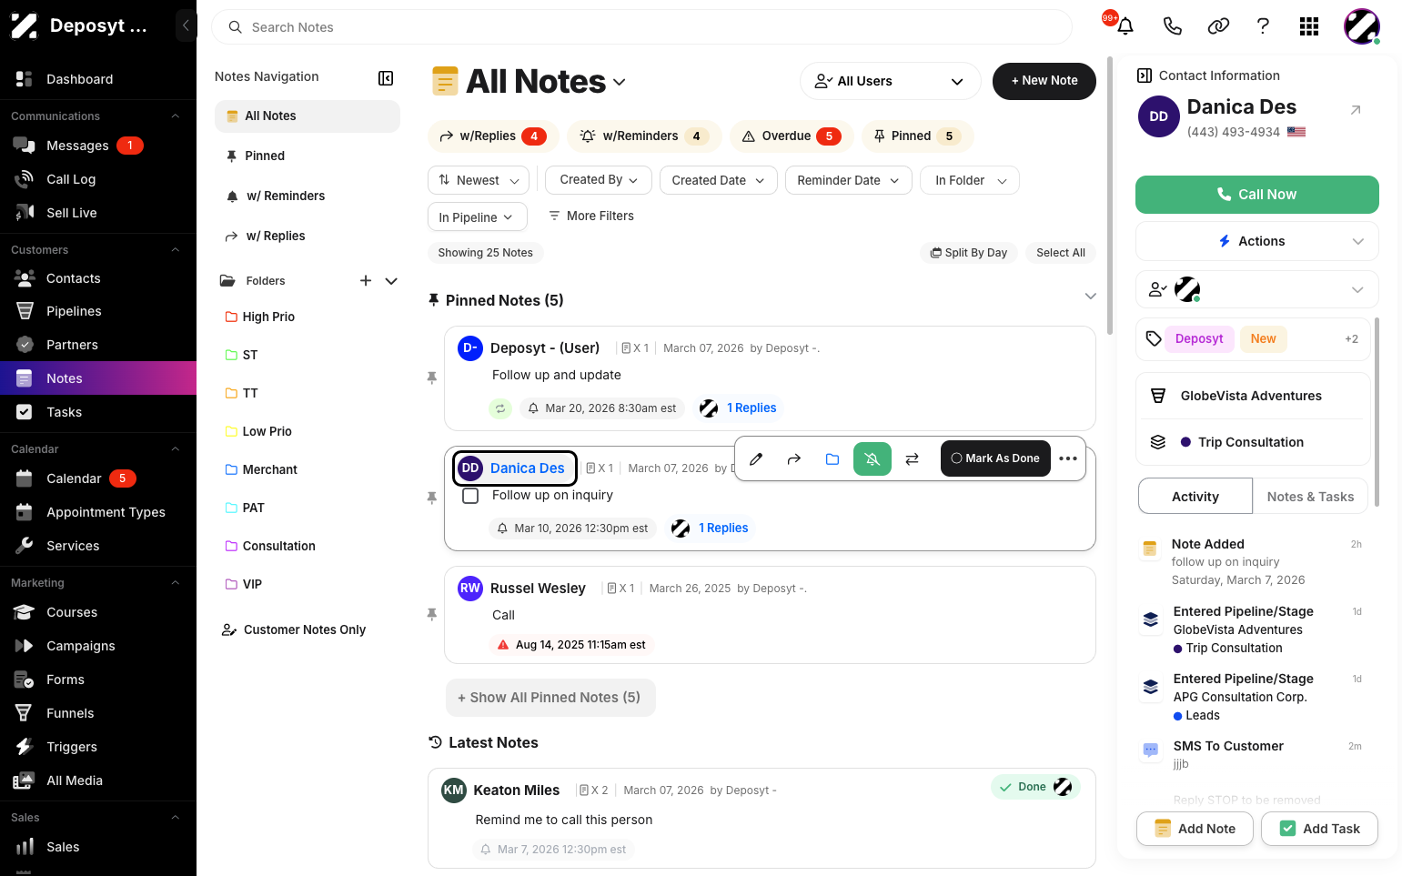Toggle Customer Notes Only filter
This screenshot has height=876, width=1402.
pos(294,629)
